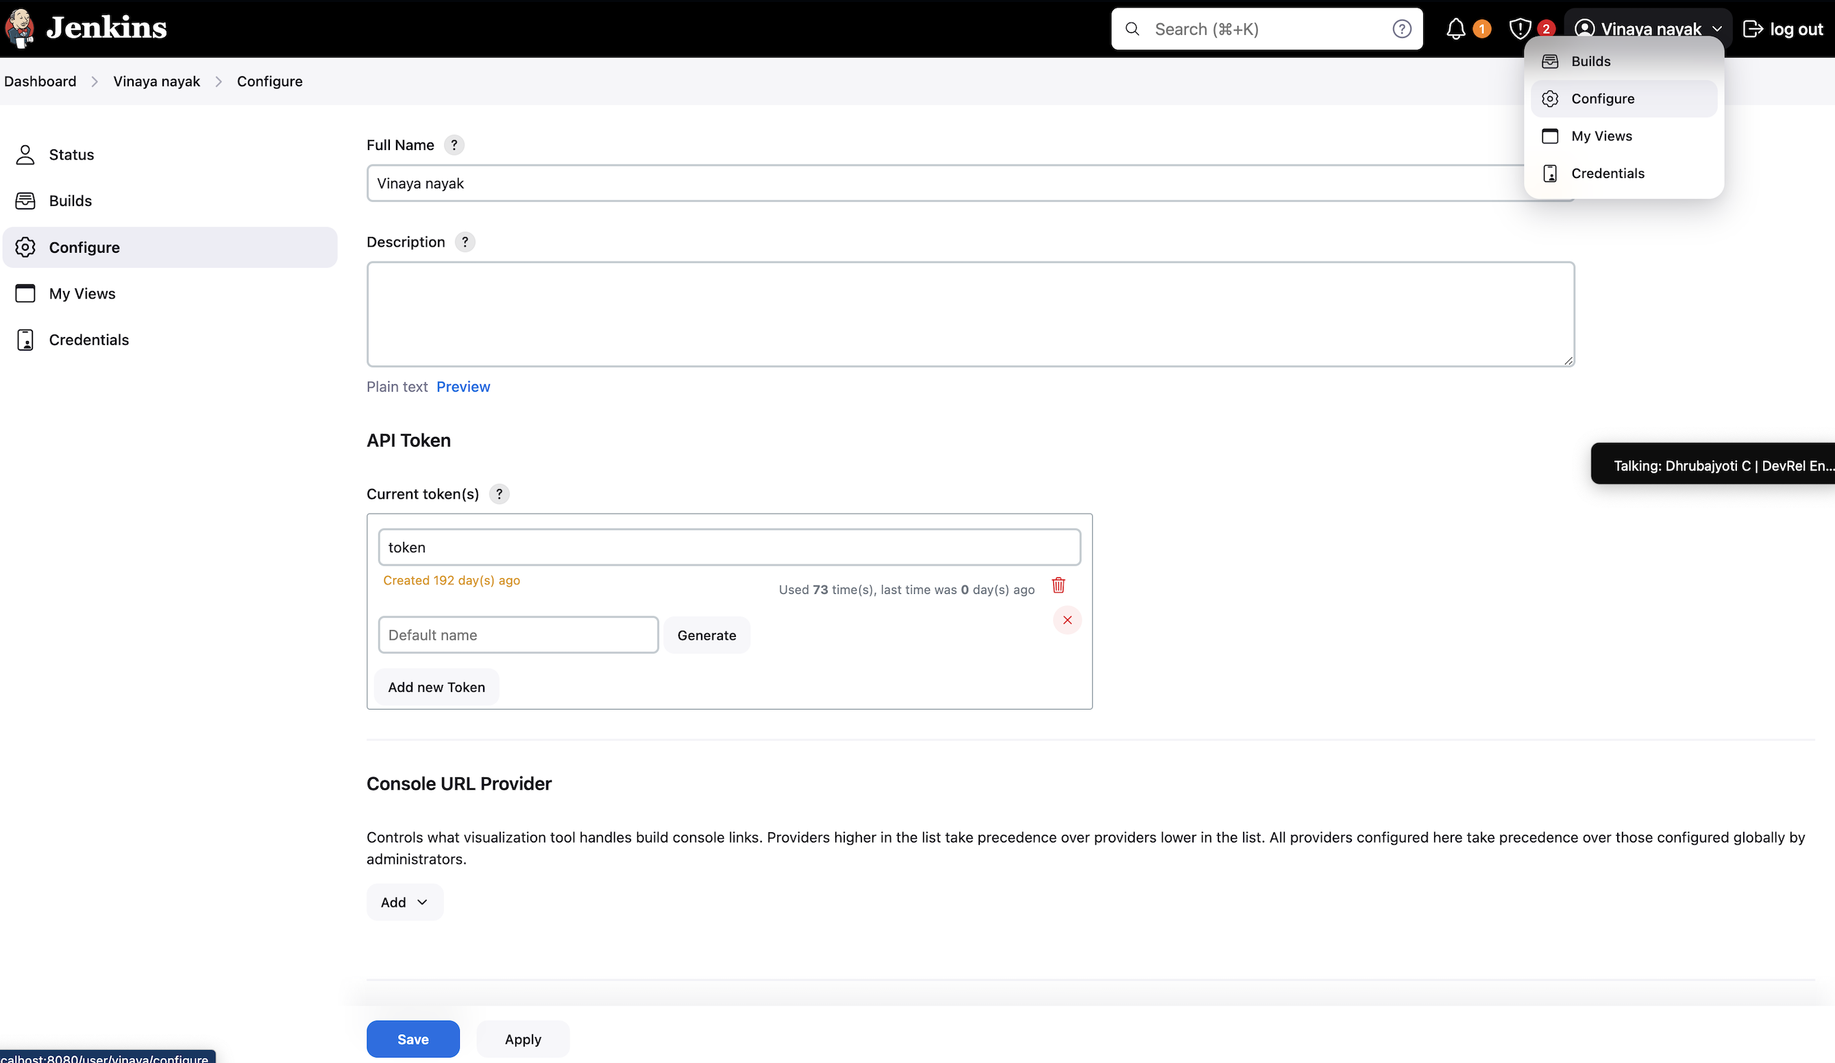The height and width of the screenshot is (1063, 1835).
Task: Delete token with red trash icon
Action: click(x=1058, y=585)
